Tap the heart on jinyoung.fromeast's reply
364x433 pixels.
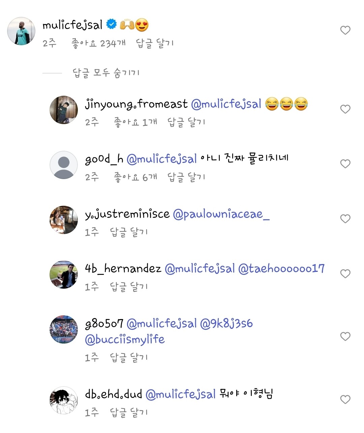click(x=345, y=109)
